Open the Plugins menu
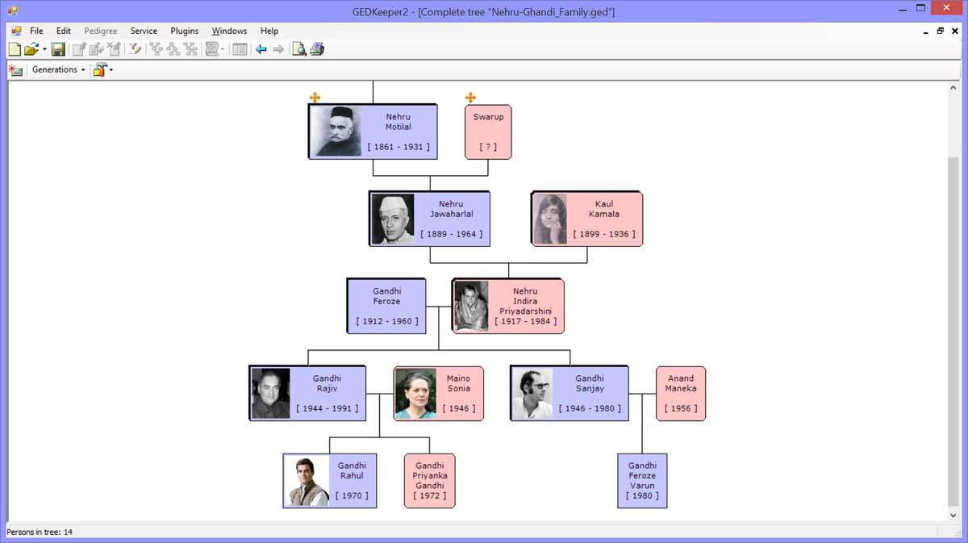 tap(185, 31)
